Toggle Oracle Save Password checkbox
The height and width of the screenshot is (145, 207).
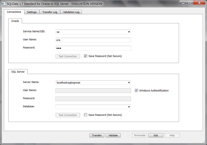[x=86, y=56]
